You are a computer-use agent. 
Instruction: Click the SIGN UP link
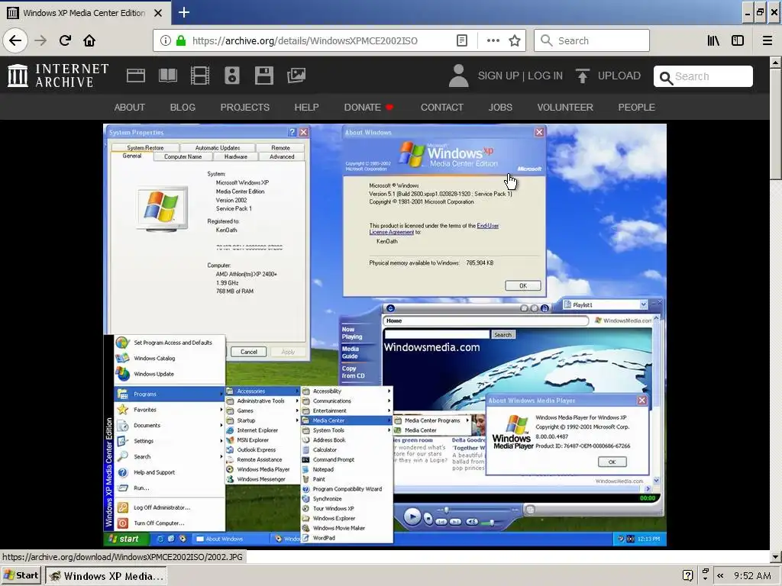point(498,76)
